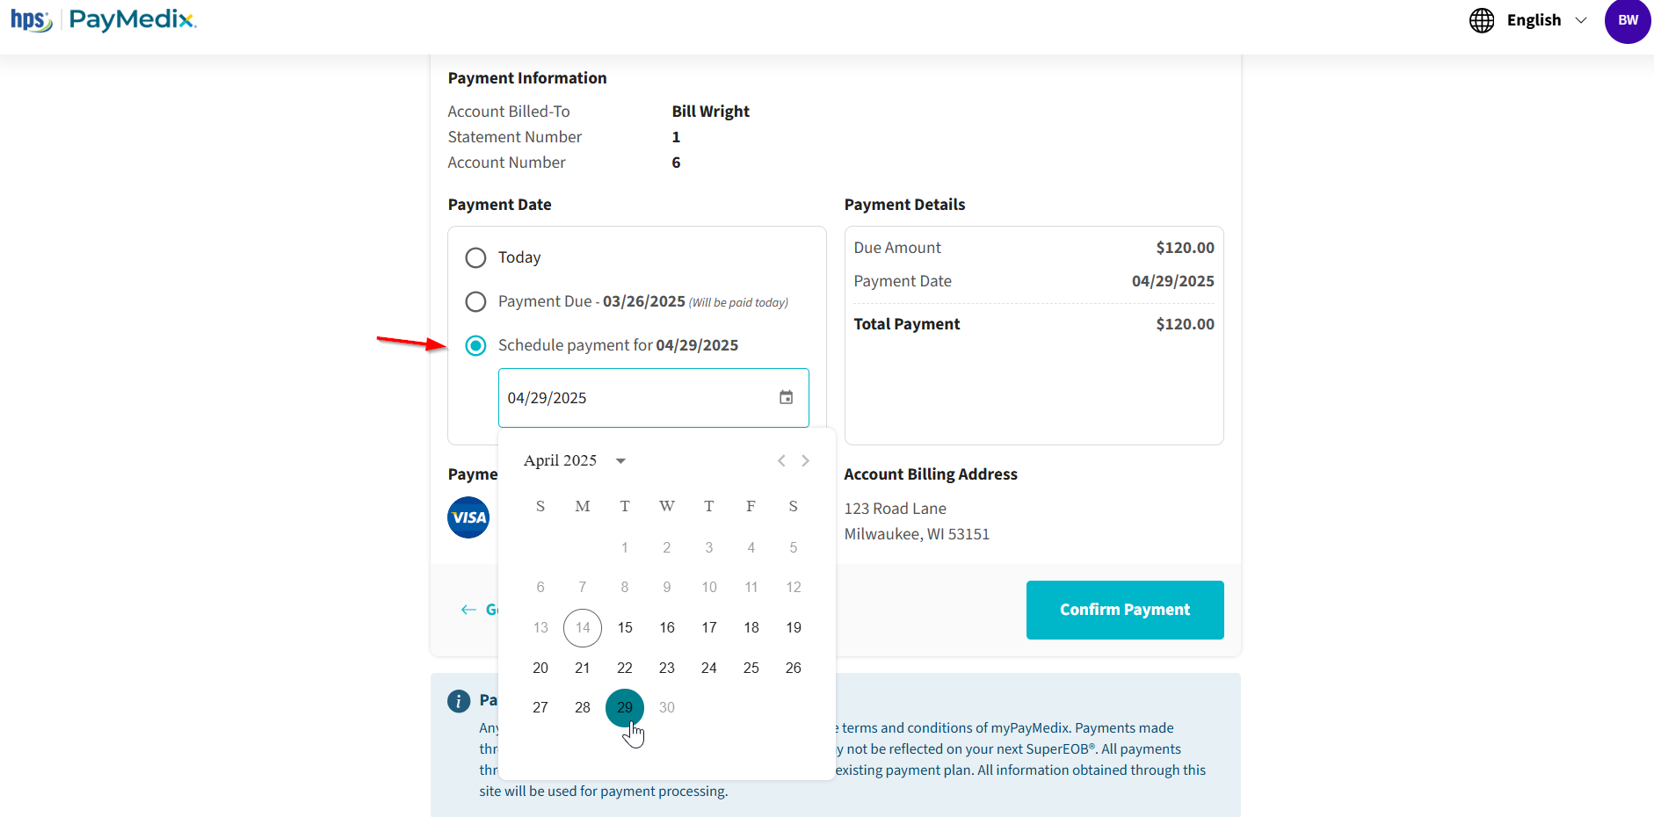Select Schedule payment for 04/29/2025 option
This screenshot has width=1654, height=817.
[475, 345]
